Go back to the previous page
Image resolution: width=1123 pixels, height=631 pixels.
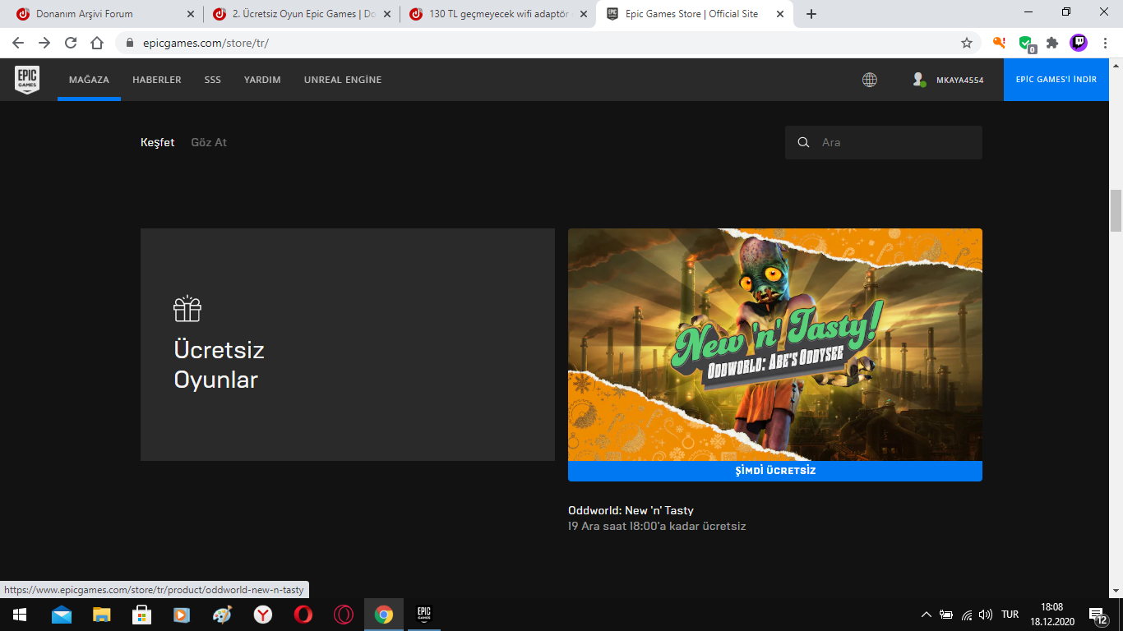[x=18, y=43]
